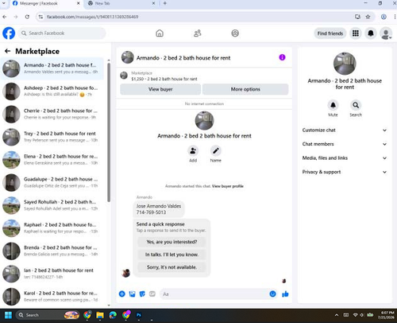Open Trey conversation in list
Viewport: 397px width, 323px height.
[52, 137]
